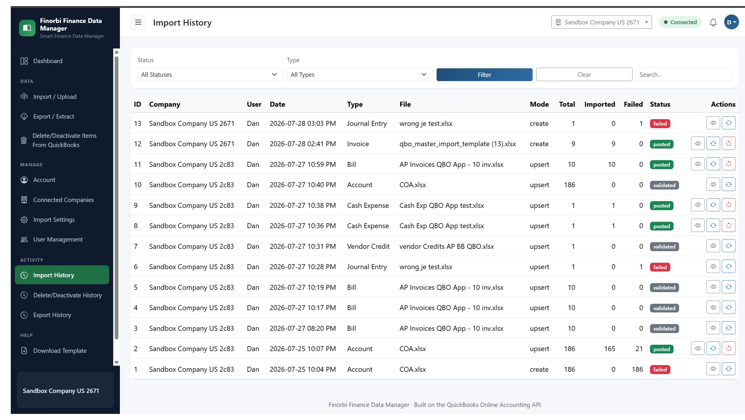Open the All Statuses dropdown
745x420 pixels.
click(210, 74)
